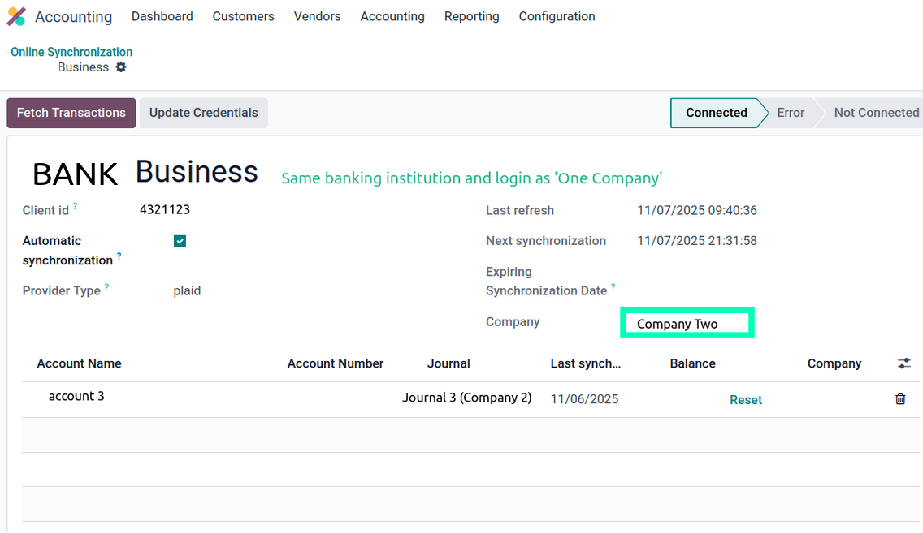Click the Accounting app logo icon

click(16, 16)
